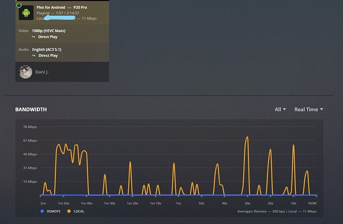Click the '1m 30s' time axis marker

pos(109,203)
